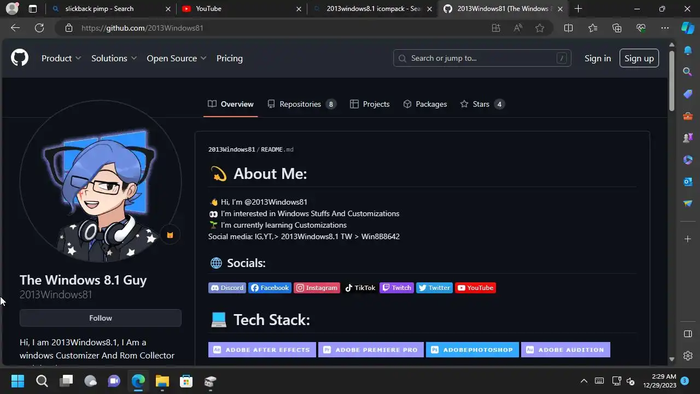Viewport: 700px width, 394px height.
Task: Open the Pricing page link
Action: coord(230,58)
